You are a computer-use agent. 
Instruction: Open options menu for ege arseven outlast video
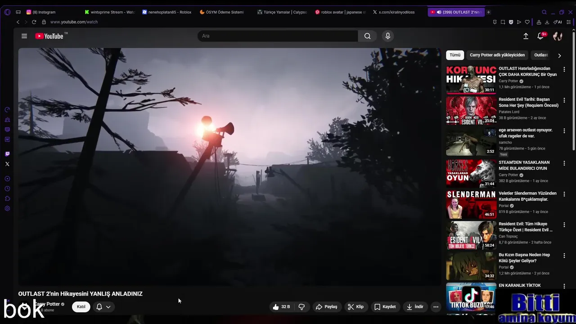(564, 131)
